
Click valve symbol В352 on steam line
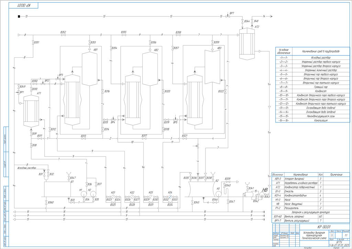pos(63,35)
